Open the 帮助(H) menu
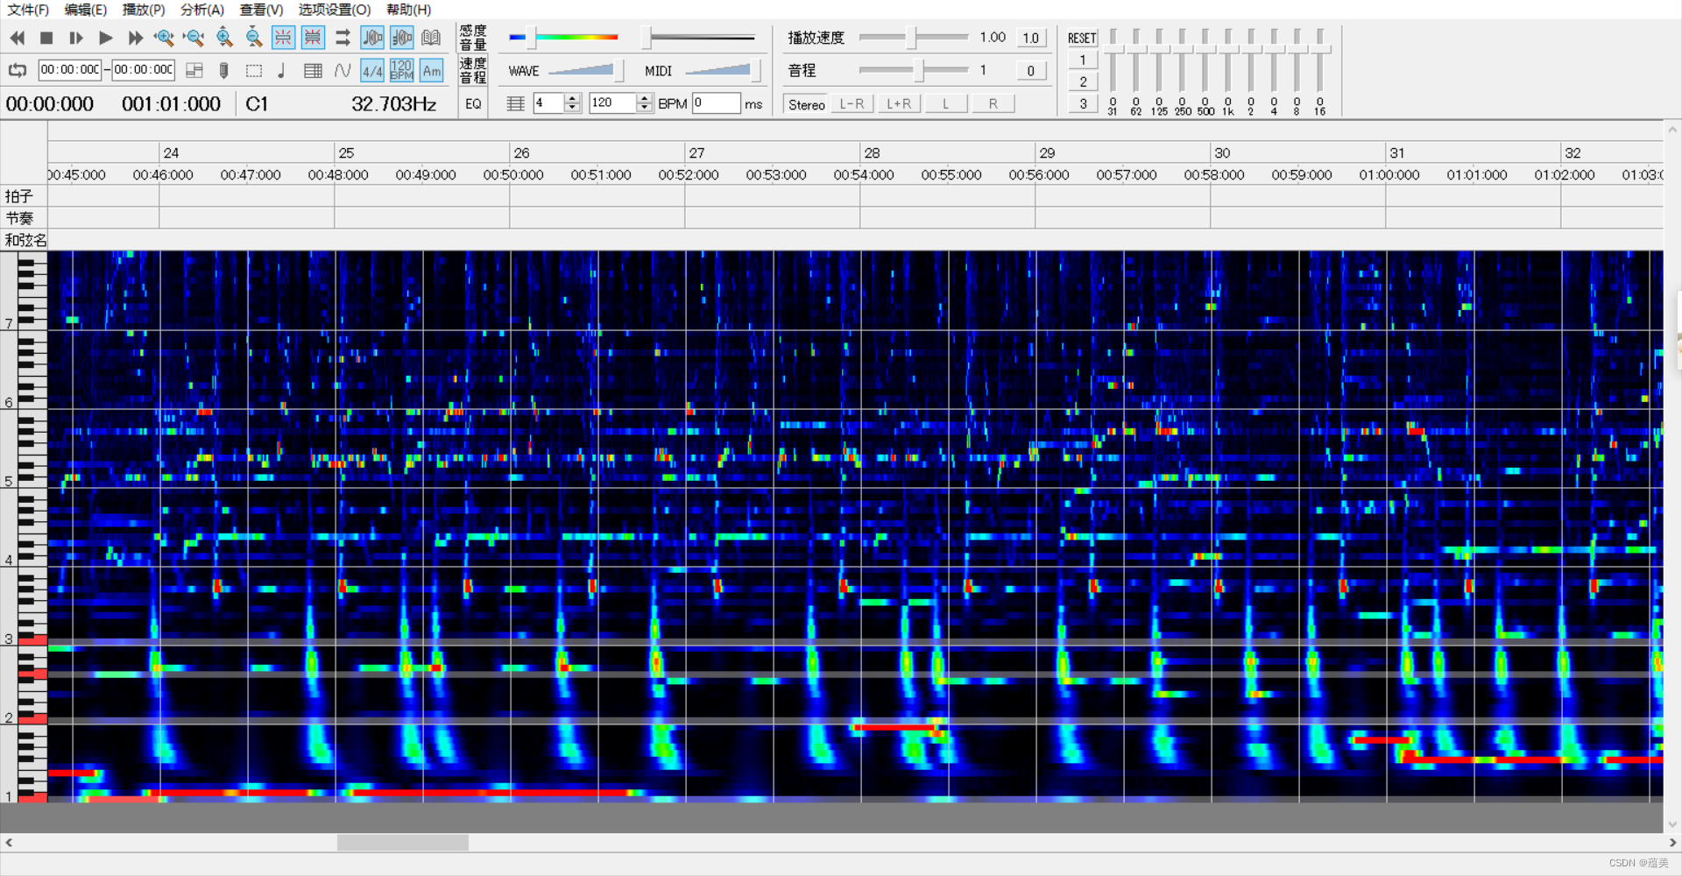1682x876 pixels. pyautogui.click(x=409, y=10)
